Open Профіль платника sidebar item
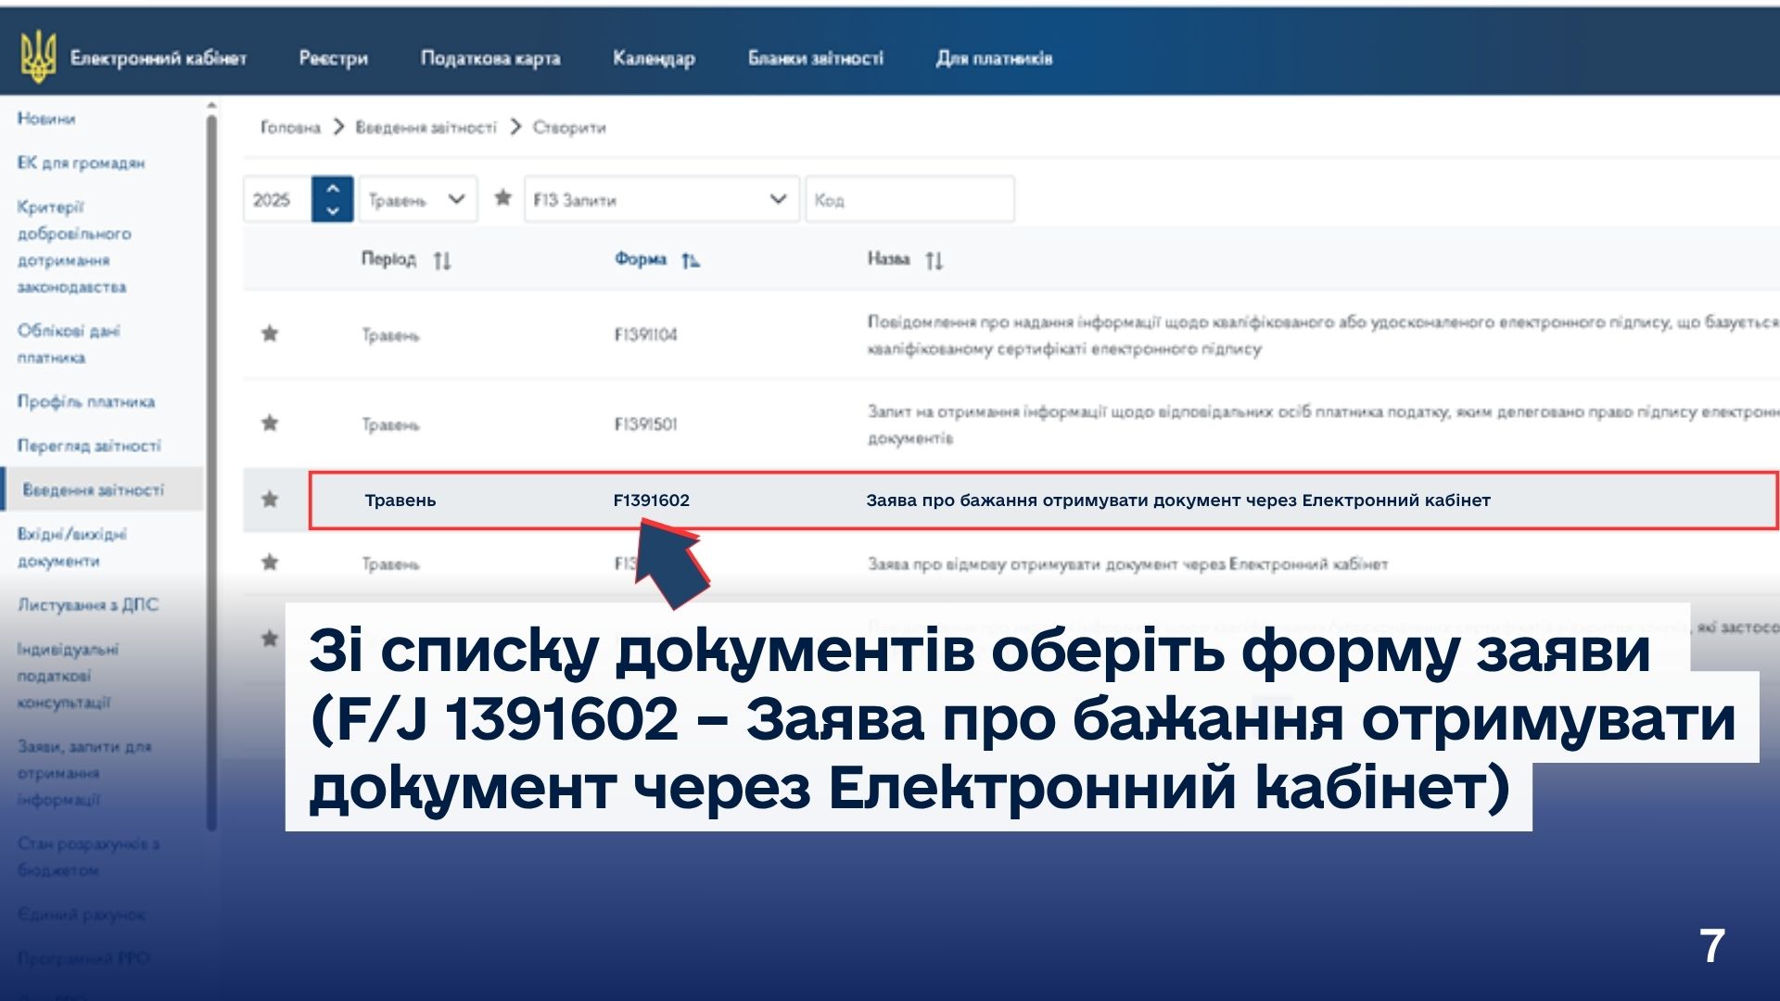 pos(85,401)
